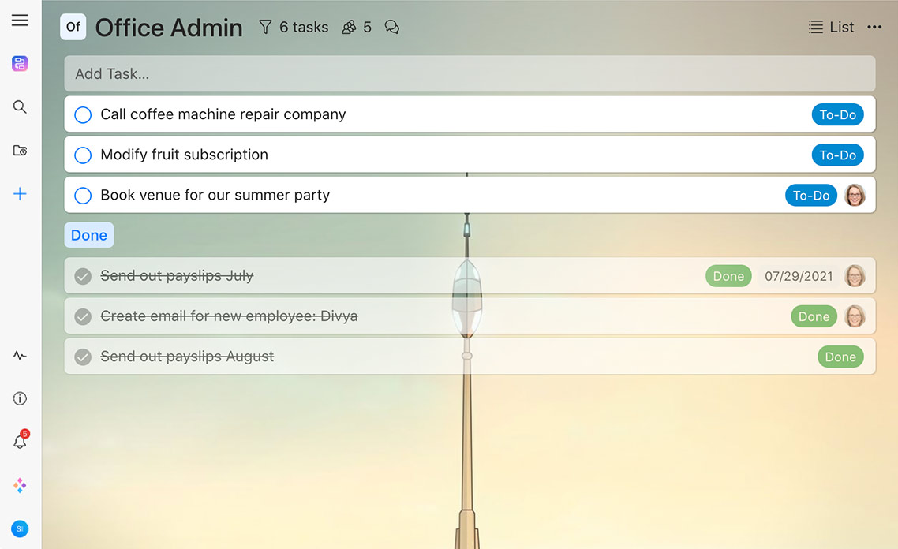
Task: Click the info circle icon
Action: [20, 399]
